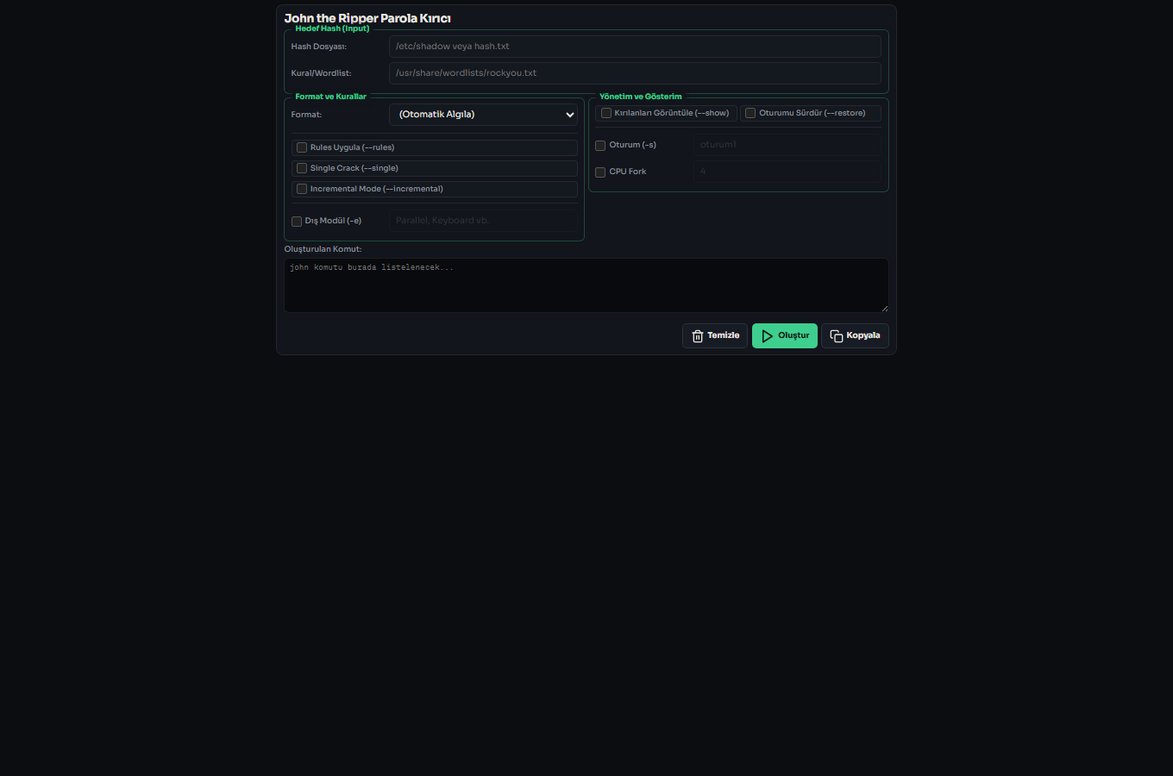
Task: Click the 'Oluşturulan Komut:' label
Action: pyautogui.click(x=323, y=249)
